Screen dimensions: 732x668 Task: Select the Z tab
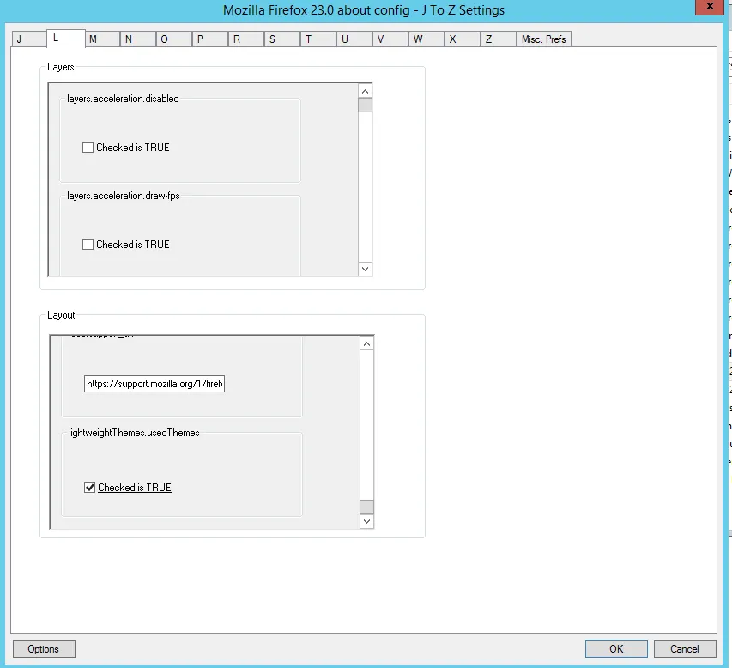[x=488, y=39]
